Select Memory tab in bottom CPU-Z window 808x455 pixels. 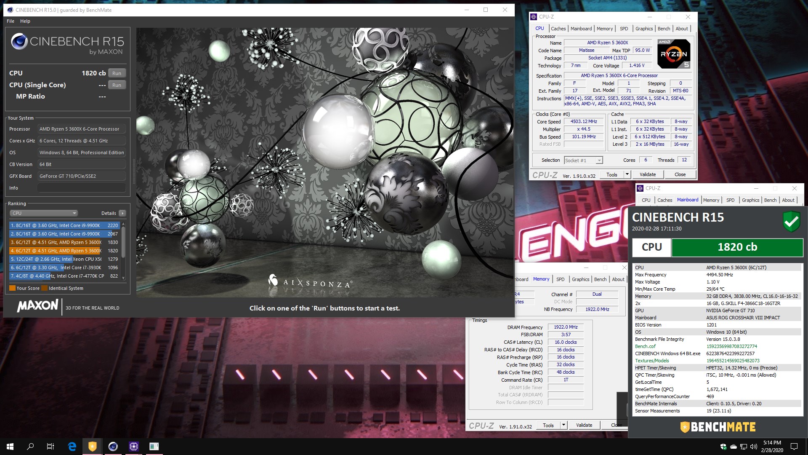coord(541,279)
